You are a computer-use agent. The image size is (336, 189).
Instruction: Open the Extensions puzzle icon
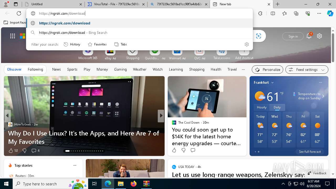click(260, 13)
